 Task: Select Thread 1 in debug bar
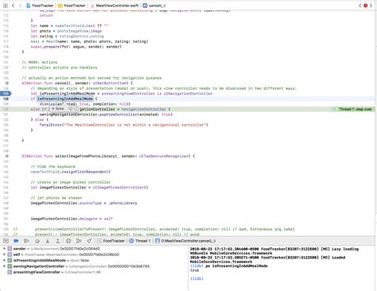click(140, 241)
